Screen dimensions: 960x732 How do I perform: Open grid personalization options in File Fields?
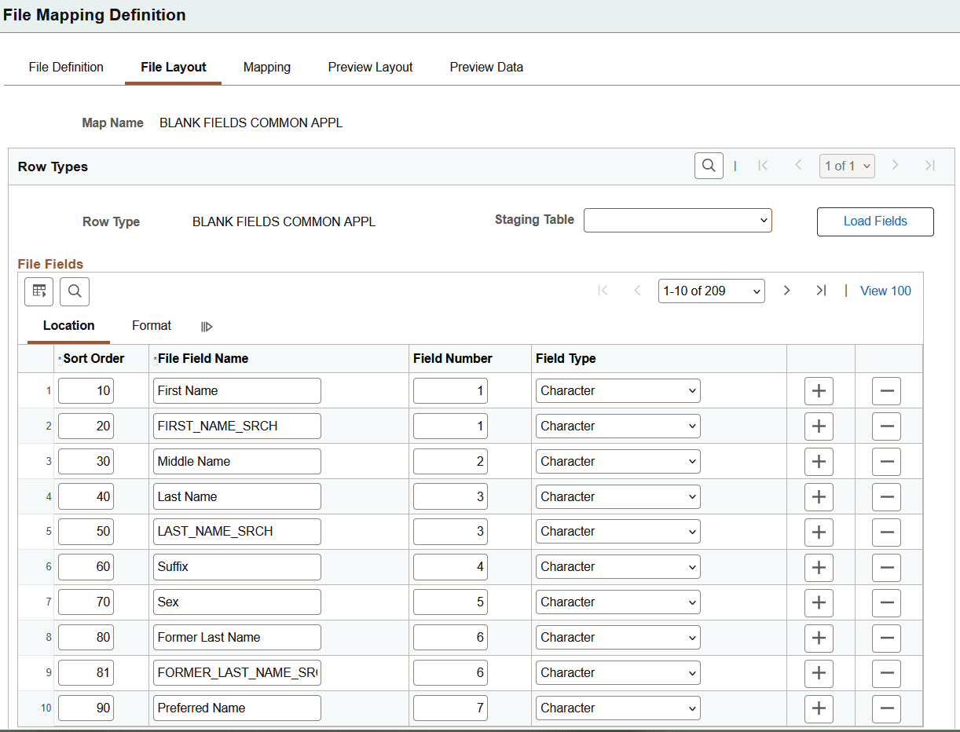pos(38,291)
